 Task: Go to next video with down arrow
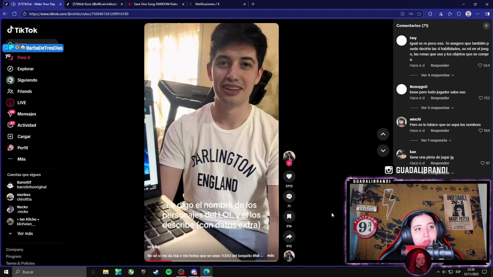click(383, 150)
